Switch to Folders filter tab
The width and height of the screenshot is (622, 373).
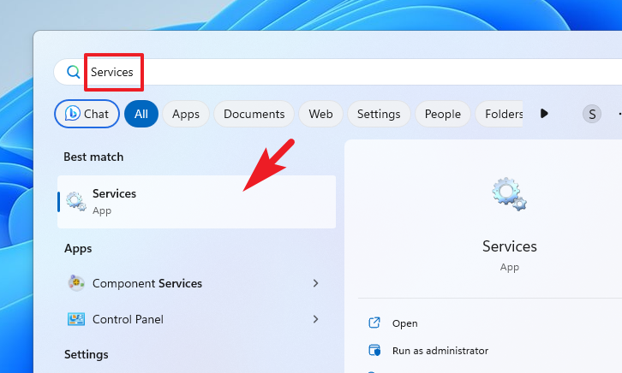point(499,114)
